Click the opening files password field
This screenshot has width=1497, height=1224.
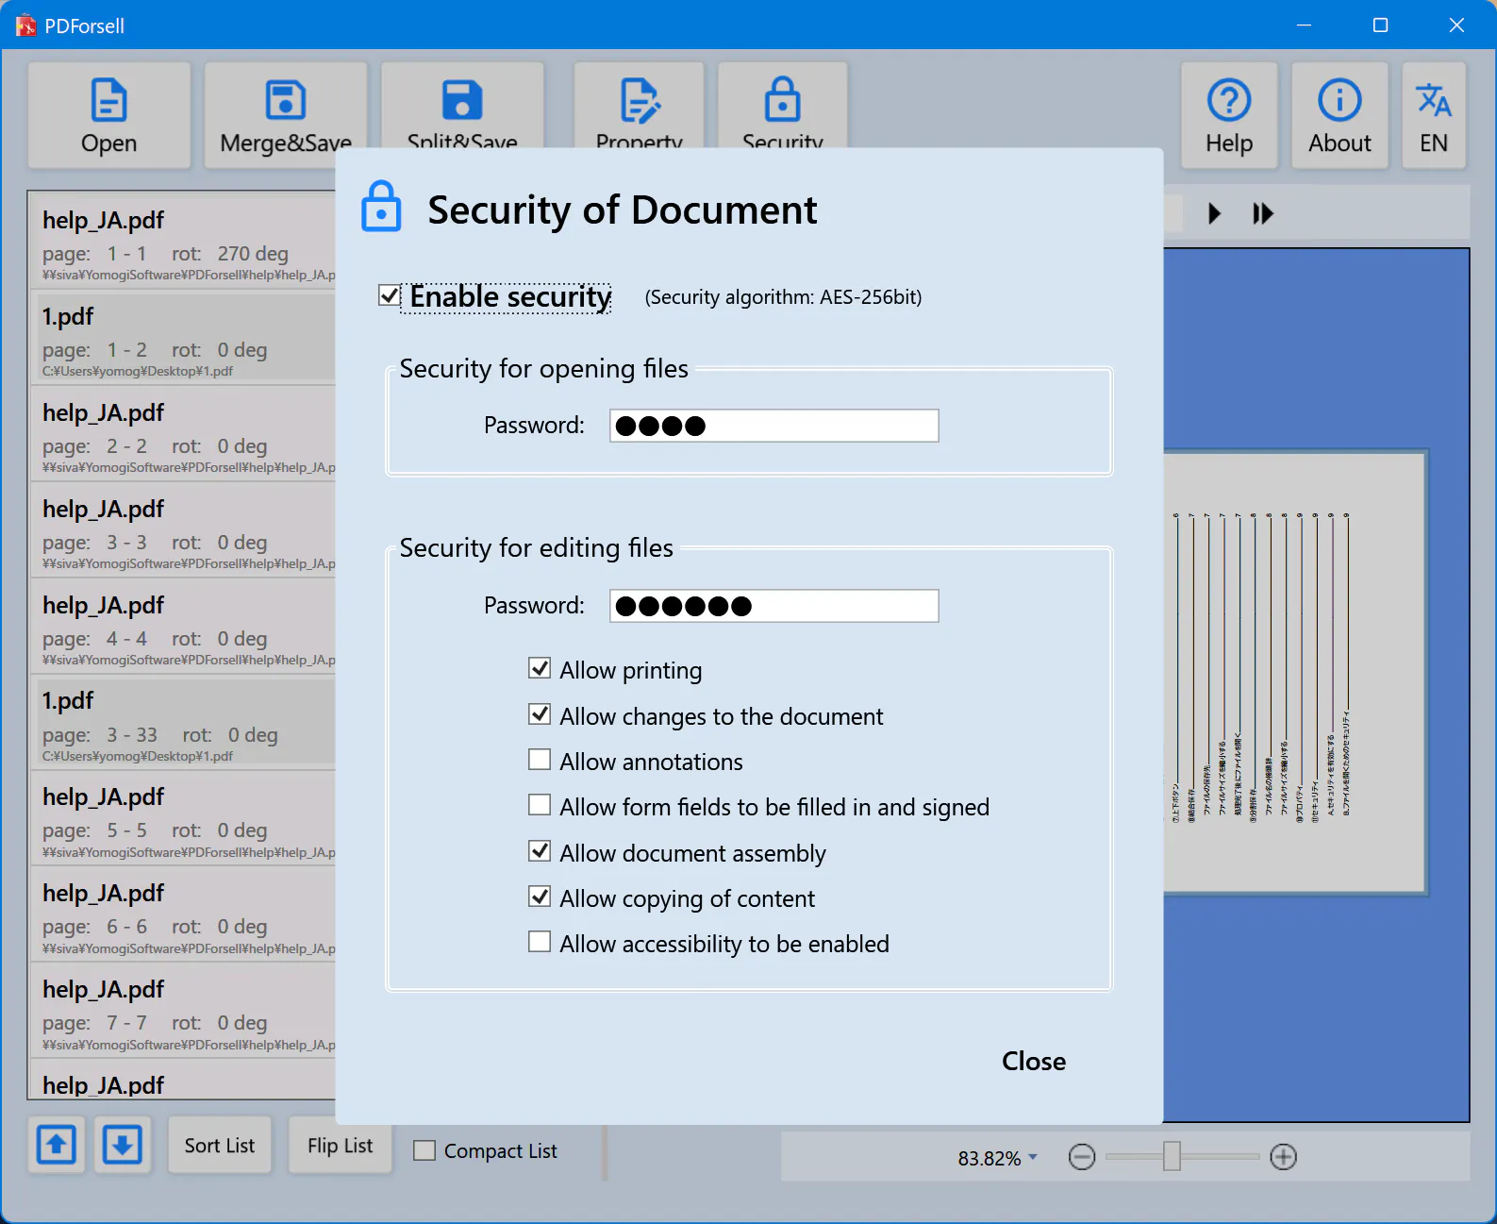click(x=774, y=426)
